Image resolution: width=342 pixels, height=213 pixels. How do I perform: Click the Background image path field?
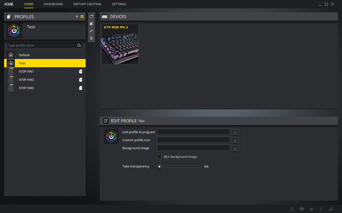(x=193, y=148)
